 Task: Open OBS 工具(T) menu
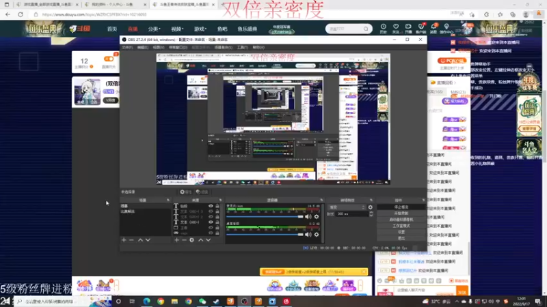243,47
